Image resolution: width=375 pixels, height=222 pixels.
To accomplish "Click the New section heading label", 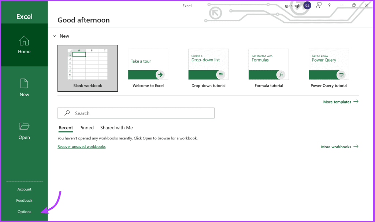I will [x=64, y=36].
